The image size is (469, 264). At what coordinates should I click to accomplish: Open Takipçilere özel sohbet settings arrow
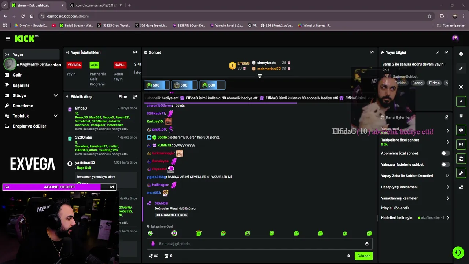click(x=448, y=142)
